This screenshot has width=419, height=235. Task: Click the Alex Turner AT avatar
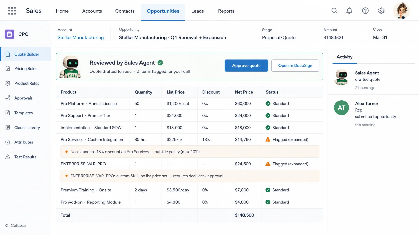coord(341,108)
